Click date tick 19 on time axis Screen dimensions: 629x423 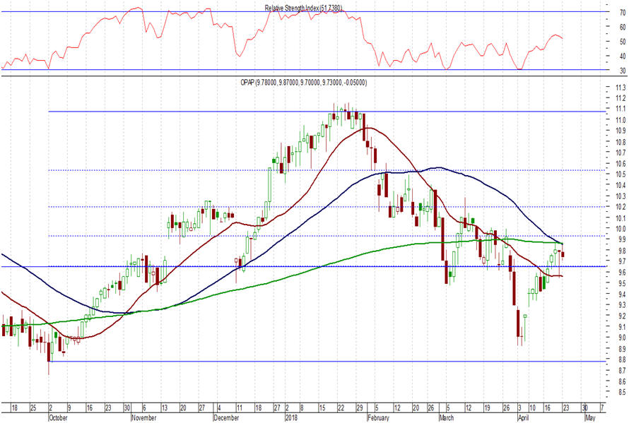coord(487,408)
